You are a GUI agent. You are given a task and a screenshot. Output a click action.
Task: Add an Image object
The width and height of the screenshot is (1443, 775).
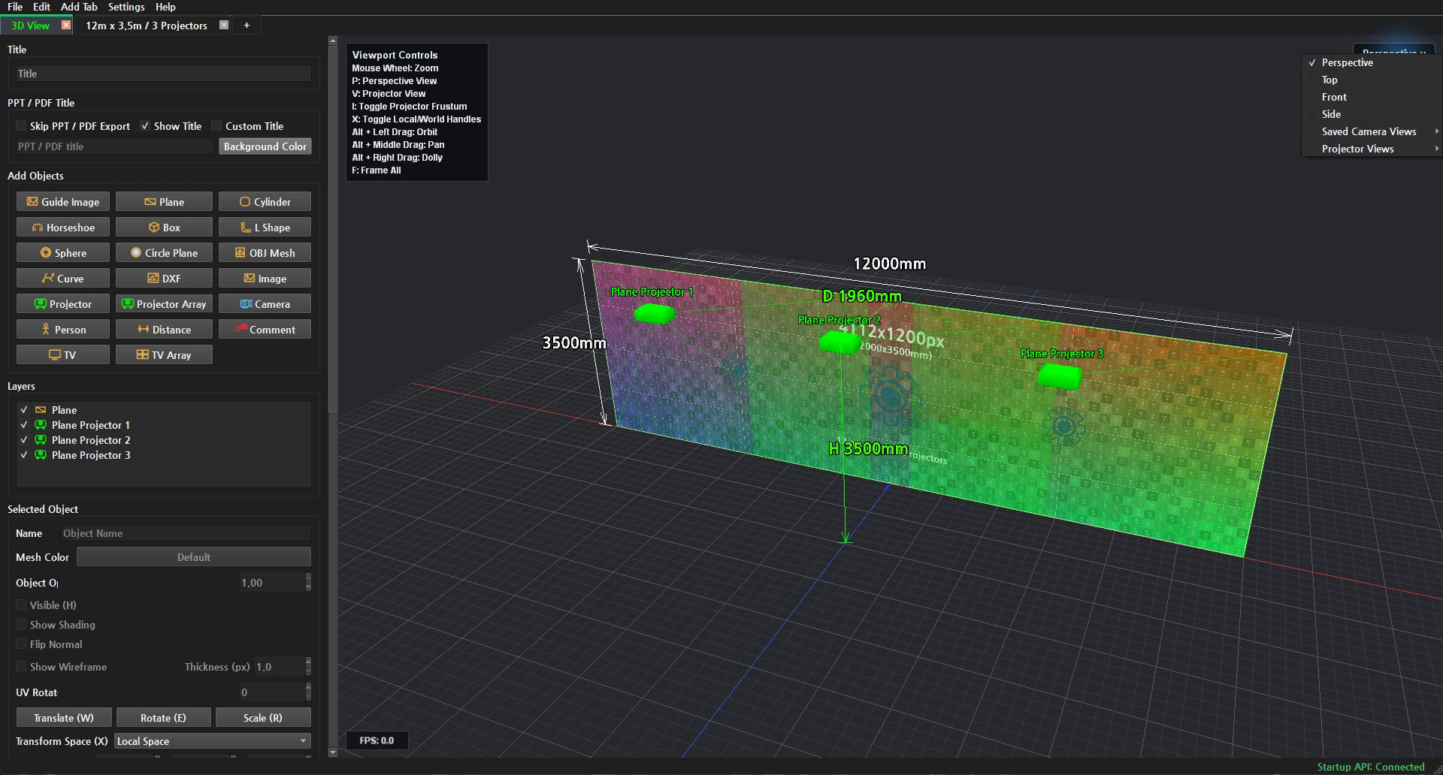pyautogui.click(x=265, y=279)
